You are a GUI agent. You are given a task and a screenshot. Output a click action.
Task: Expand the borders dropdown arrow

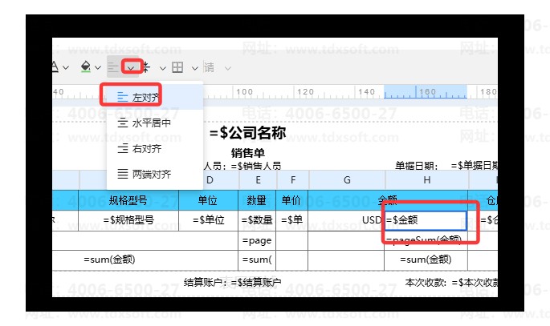tap(193, 67)
